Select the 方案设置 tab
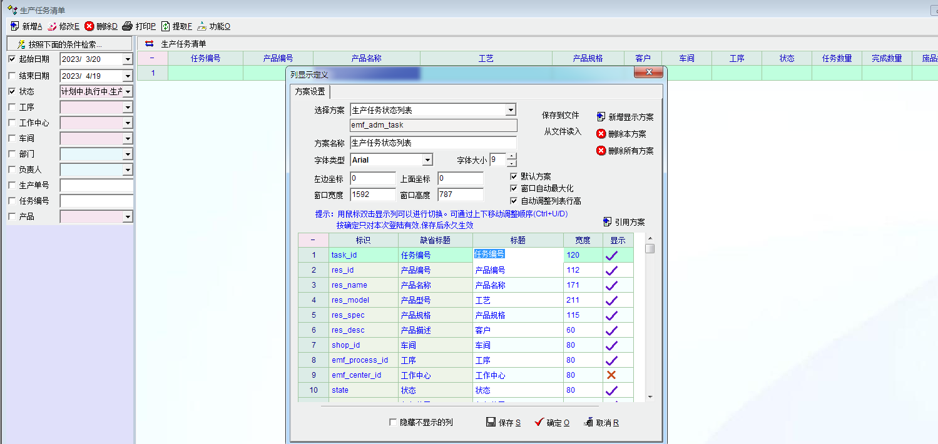The image size is (938, 444). pyautogui.click(x=310, y=91)
